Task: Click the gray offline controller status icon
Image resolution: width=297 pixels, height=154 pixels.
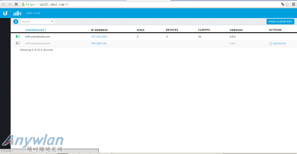Action: (x=18, y=43)
